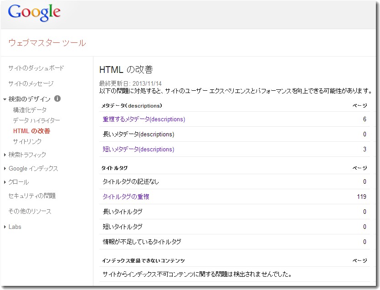Open その他のリソース in the sidebar
This screenshot has width=380, height=290.
[x=30, y=211]
